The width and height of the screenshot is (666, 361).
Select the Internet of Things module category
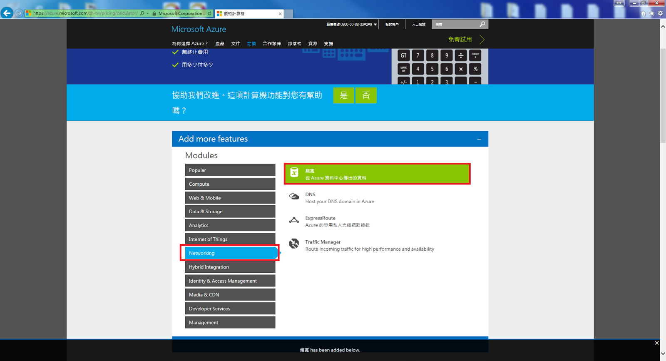pyautogui.click(x=230, y=239)
